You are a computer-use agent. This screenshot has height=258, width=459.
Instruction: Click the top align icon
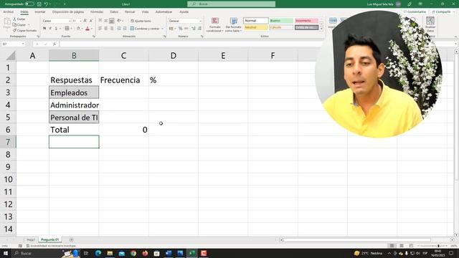(x=100, y=21)
